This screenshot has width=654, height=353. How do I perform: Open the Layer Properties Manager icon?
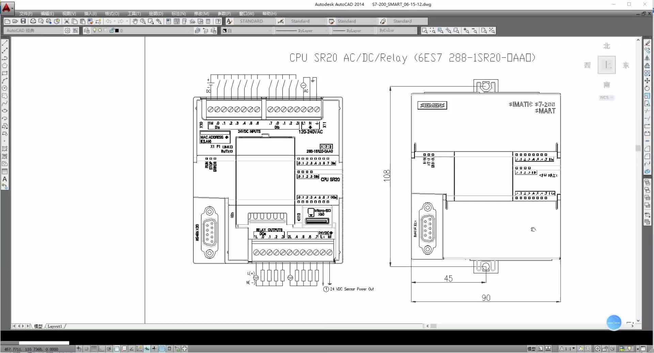87,31
